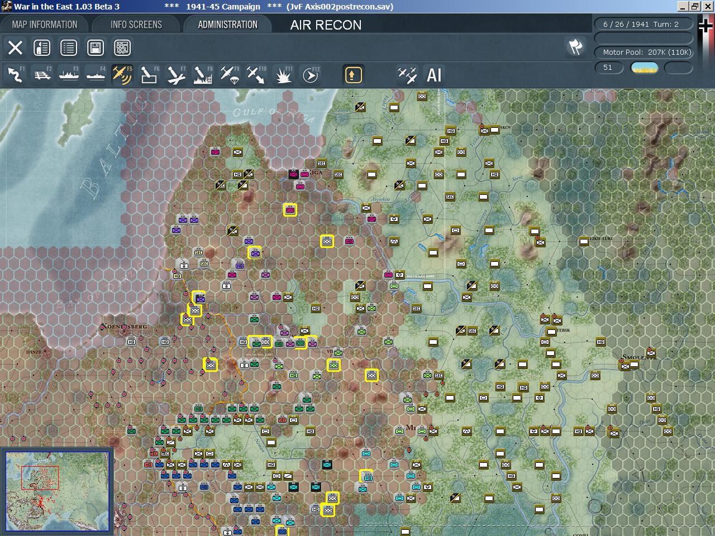Switch to the MAP INFORMATION tab
This screenshot has height=536, width=715.
tap(45, 25)
